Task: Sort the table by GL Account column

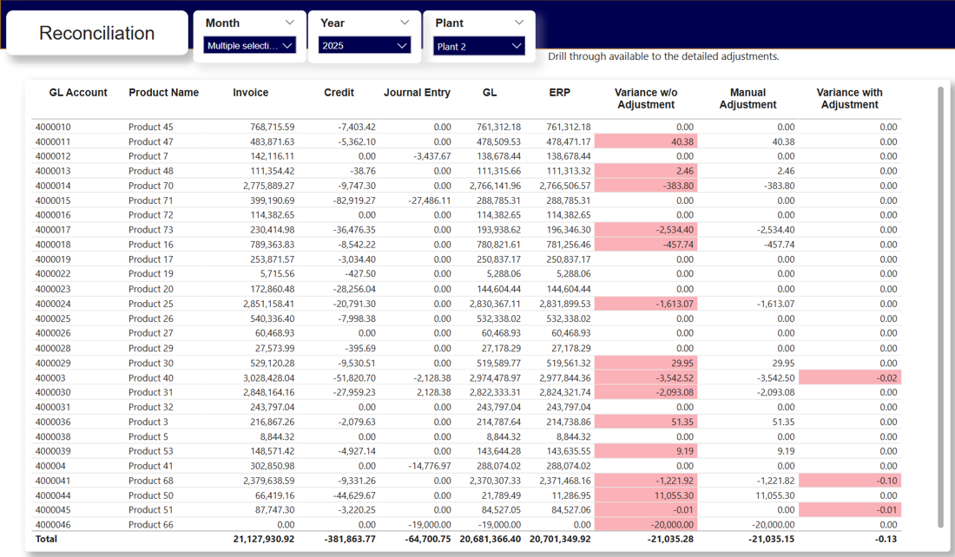Action: (x=79, y=93)
